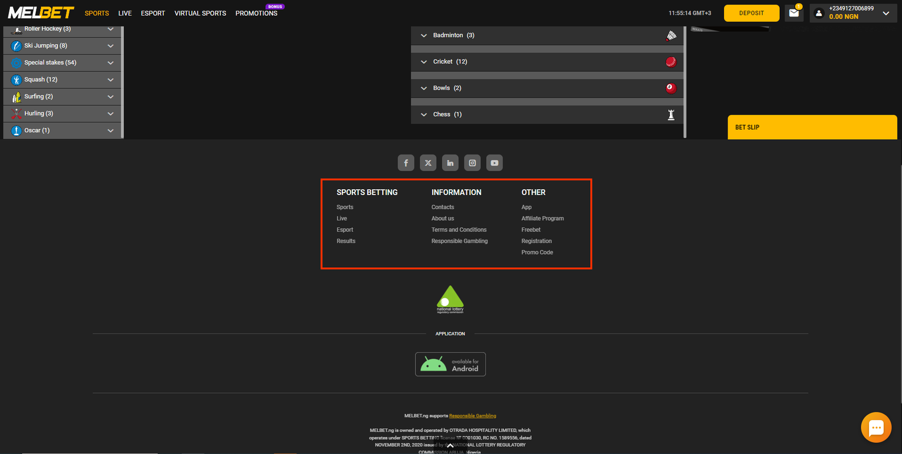Viewport: 902px width, 454px height.
Task: Go to VIRTUAL SPORTS section
Action: (200, 13)
